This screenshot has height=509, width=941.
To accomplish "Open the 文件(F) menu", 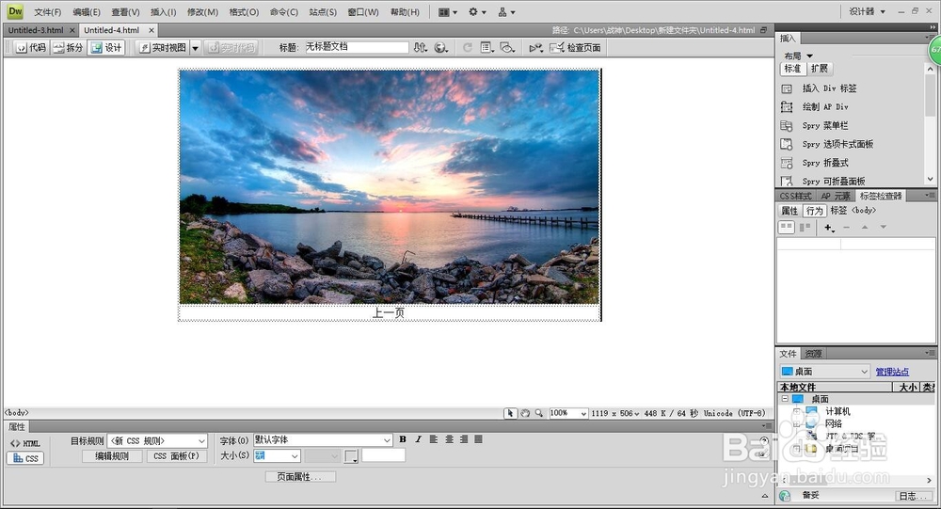I will [x=47, y=12].
